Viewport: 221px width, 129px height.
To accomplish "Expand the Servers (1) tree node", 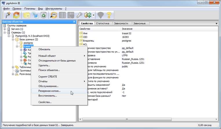I will coord(5,29).
